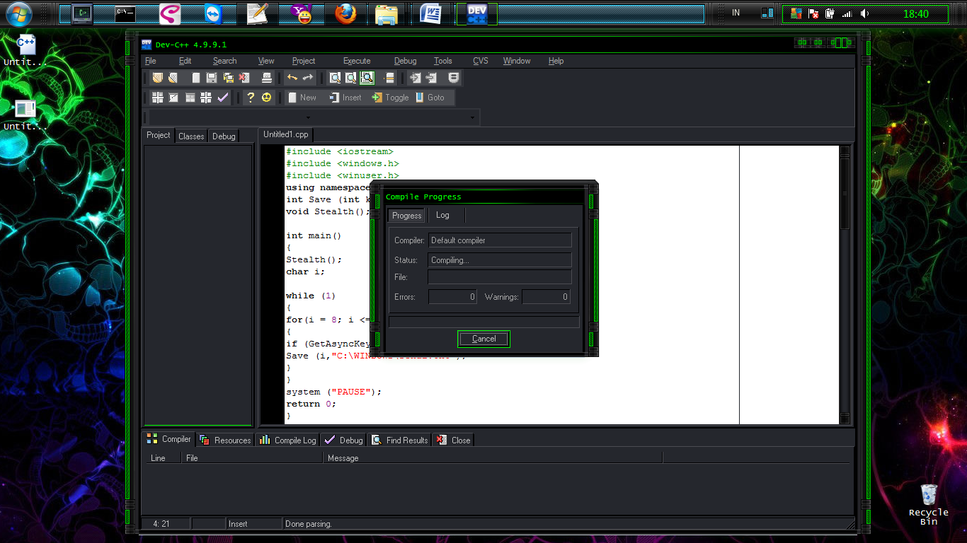Switch to the Log tab in Compile Progress
Viewport: 967px width, 543px height.
(x=442, y=215)
